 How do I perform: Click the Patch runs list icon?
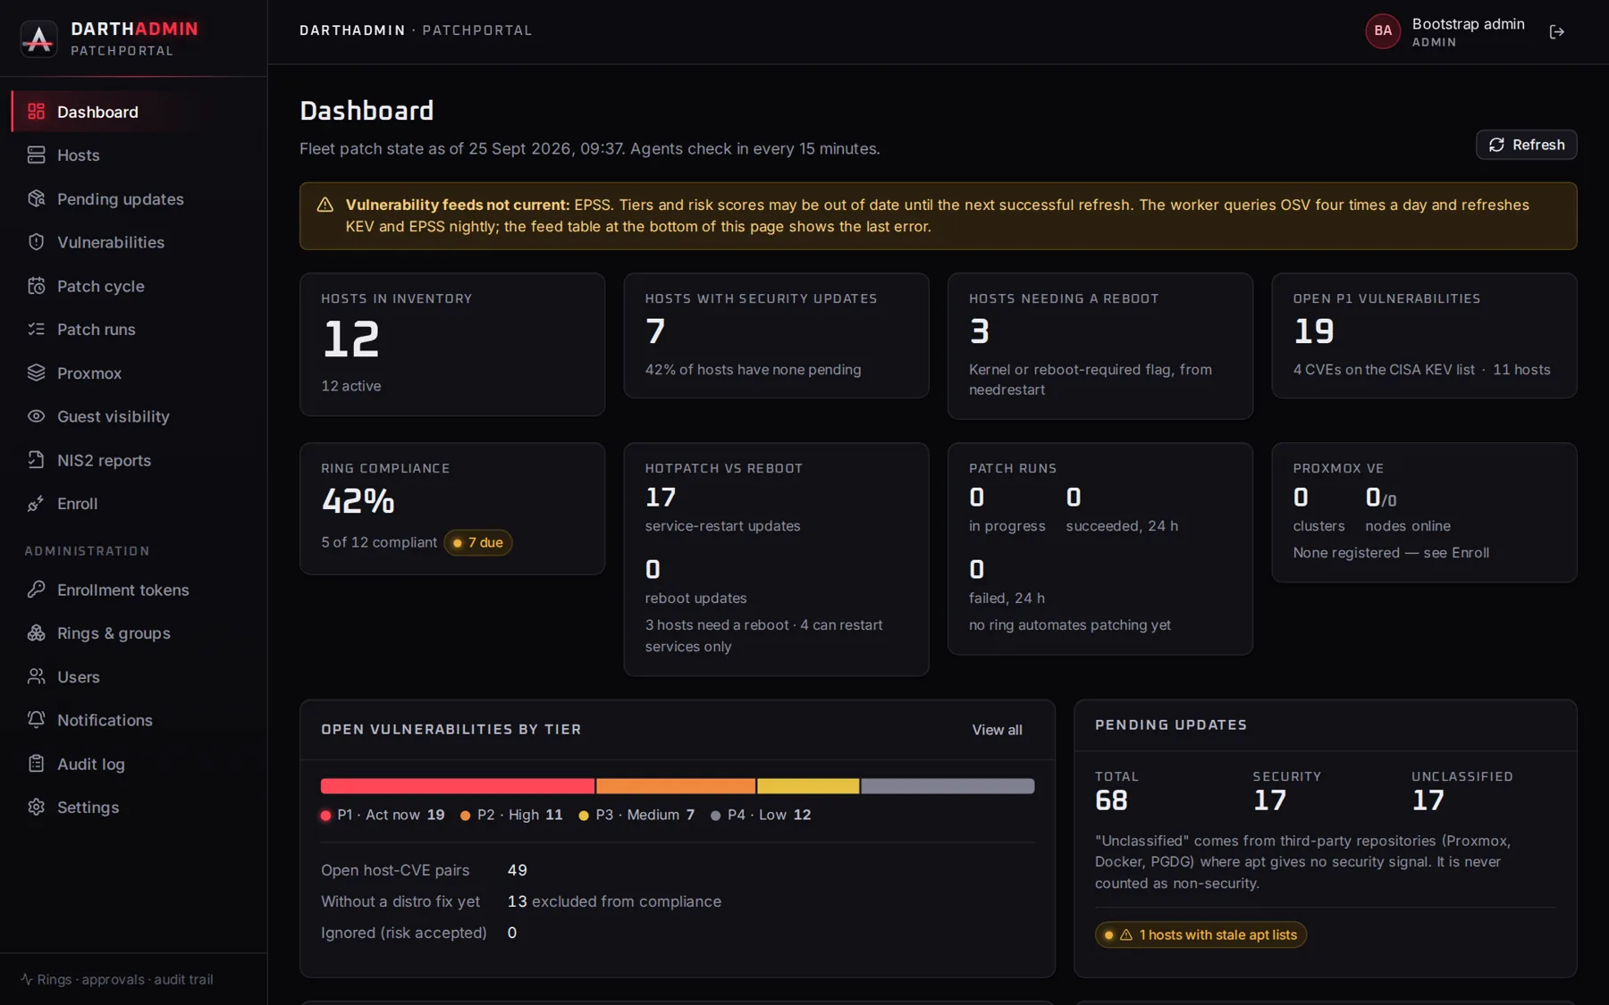coord(36,330)
